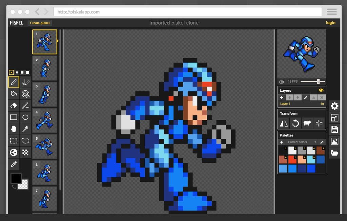Screen dimensions: 347x221
Task: Select the Pen tool
Action: [14, 82]
